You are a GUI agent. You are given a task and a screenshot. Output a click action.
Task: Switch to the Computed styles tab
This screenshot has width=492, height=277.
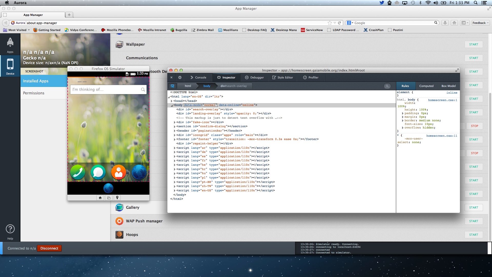(426, 86)
